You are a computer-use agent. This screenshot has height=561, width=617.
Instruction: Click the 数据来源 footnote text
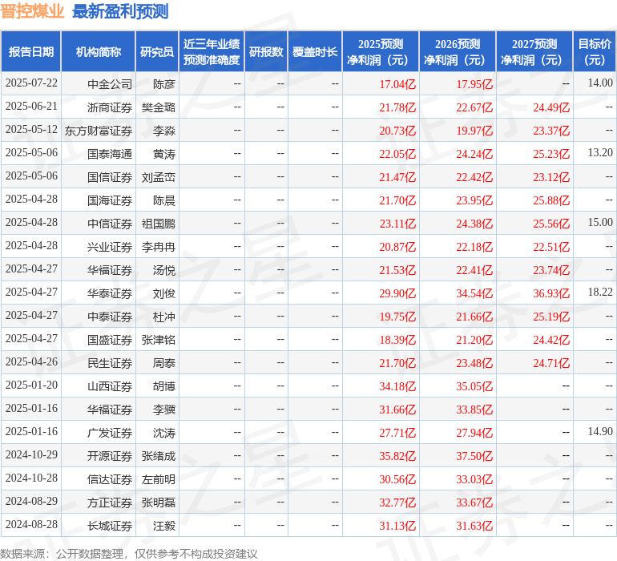tap(129, 554)
